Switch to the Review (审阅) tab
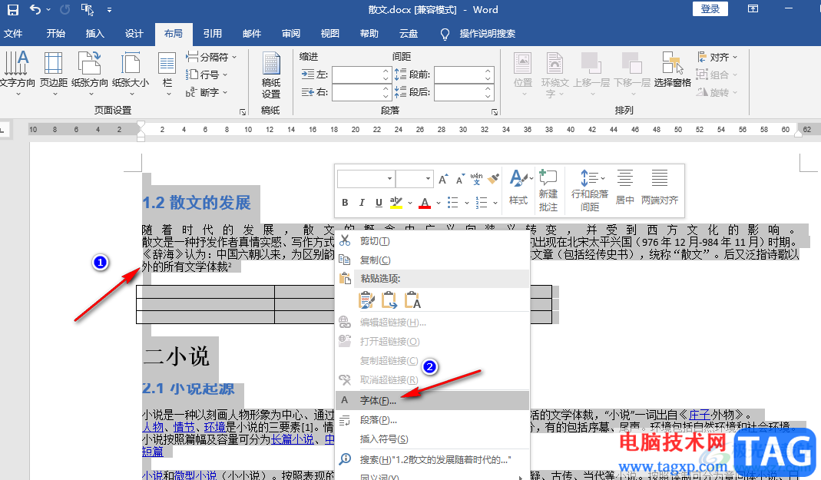Screen dimensions: 821x480 290,34
